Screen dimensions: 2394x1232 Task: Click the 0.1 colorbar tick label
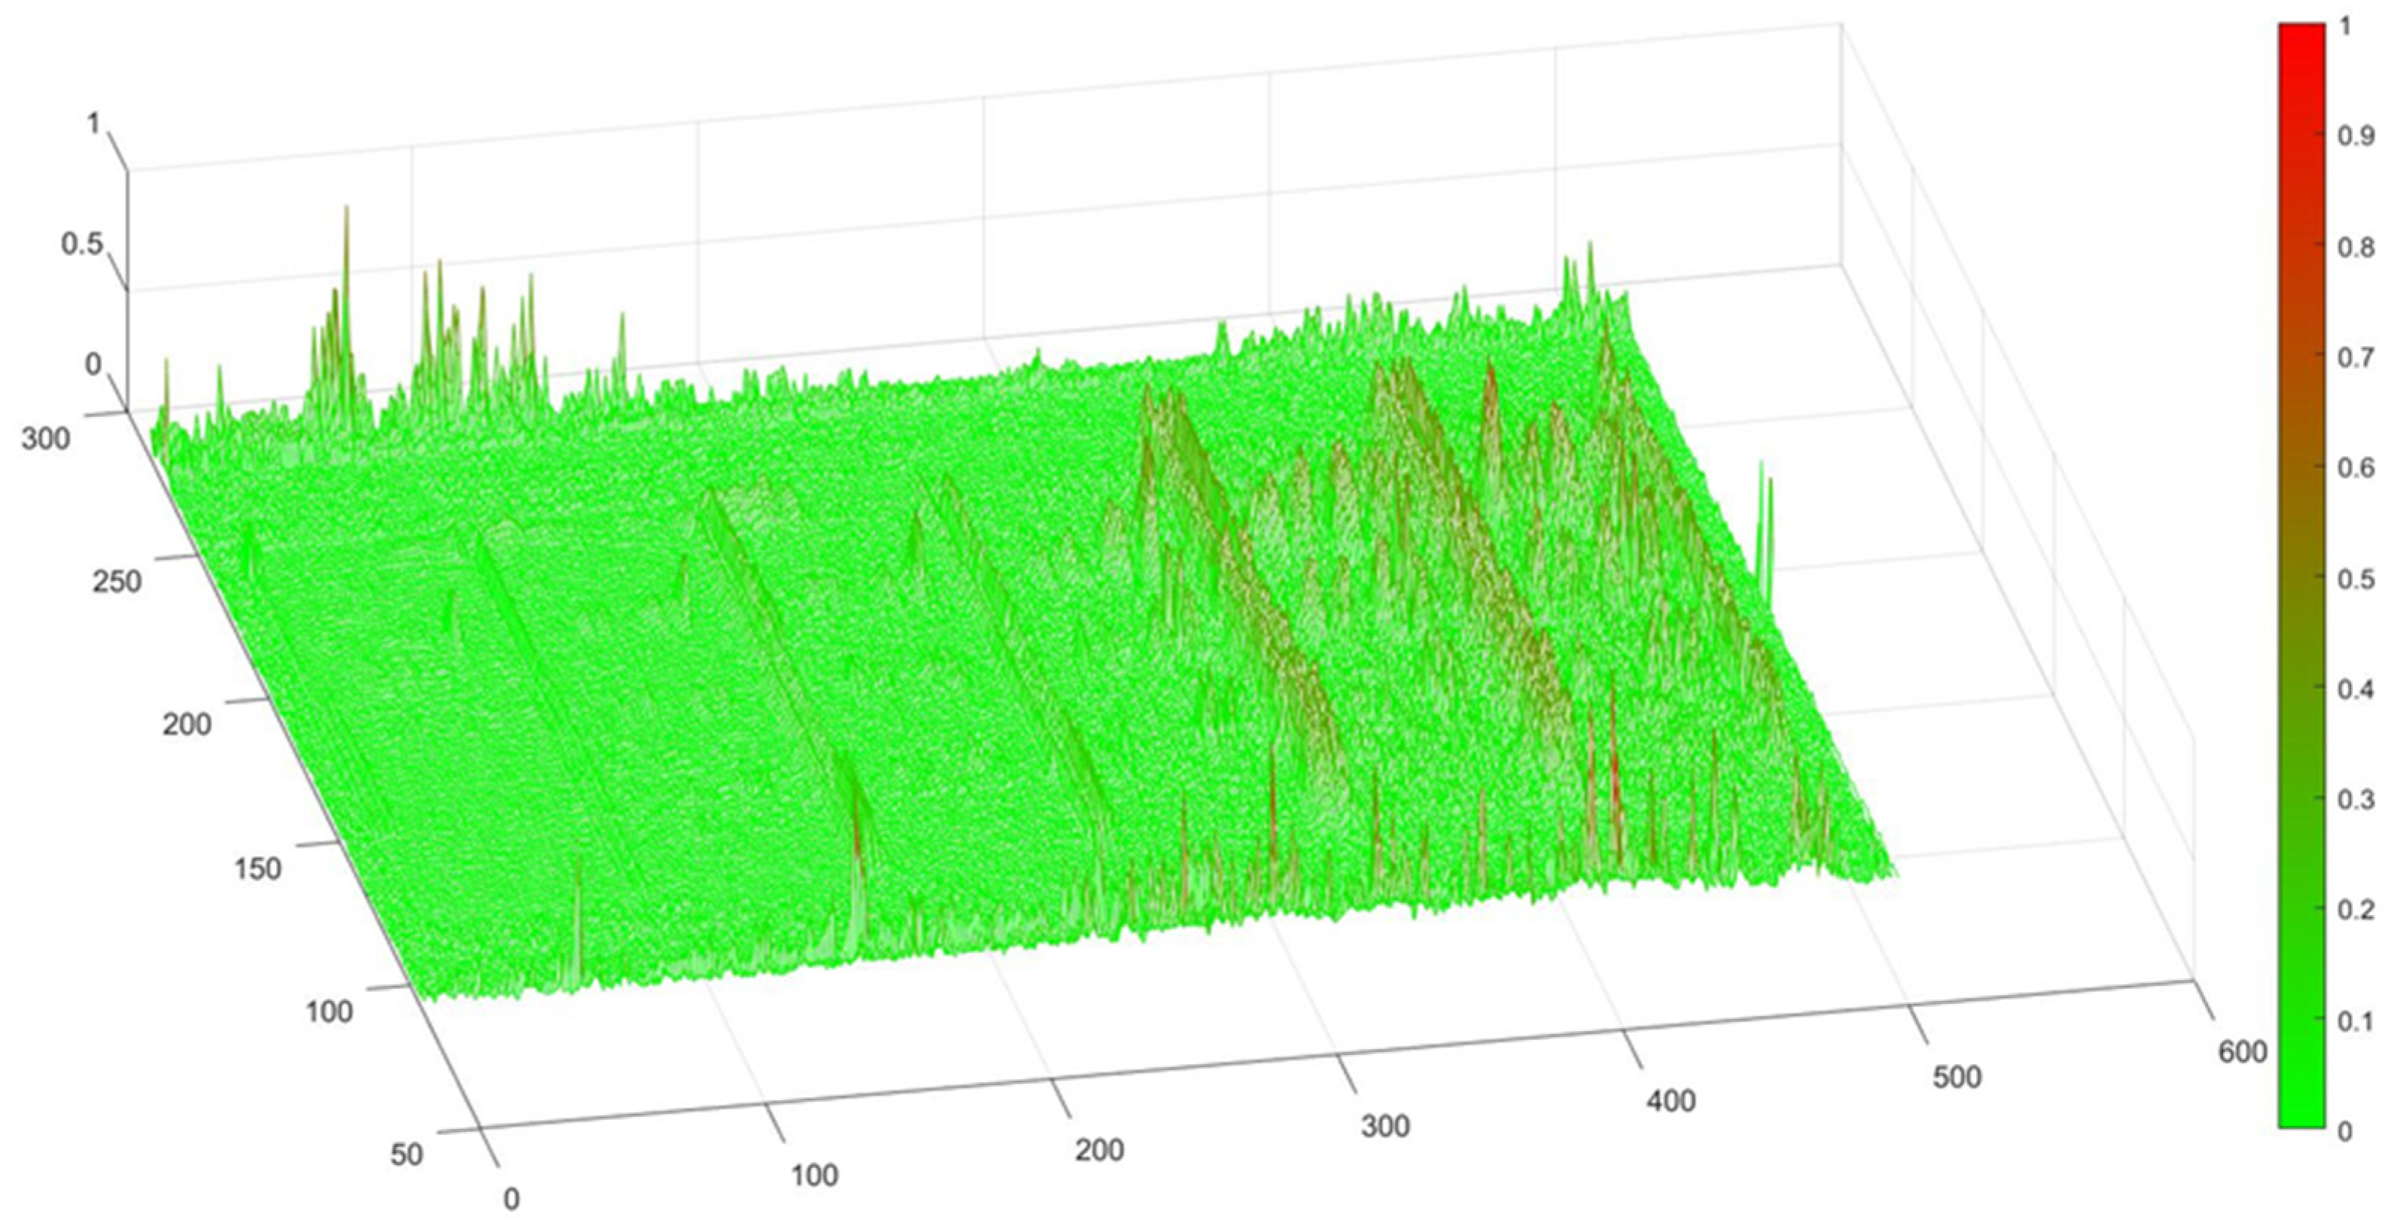pos(2356,1022)
